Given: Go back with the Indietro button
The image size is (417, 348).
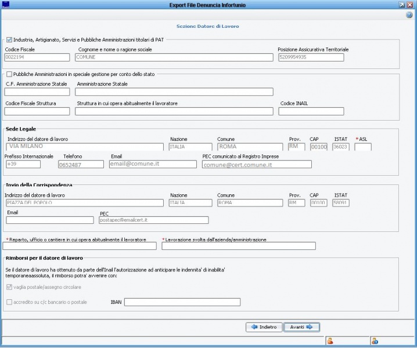Looking at the screenshot, I should pyautogui.click(x=264, y=327).
